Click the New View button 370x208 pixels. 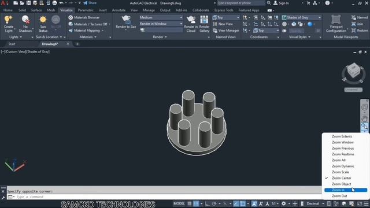[223, 24]
